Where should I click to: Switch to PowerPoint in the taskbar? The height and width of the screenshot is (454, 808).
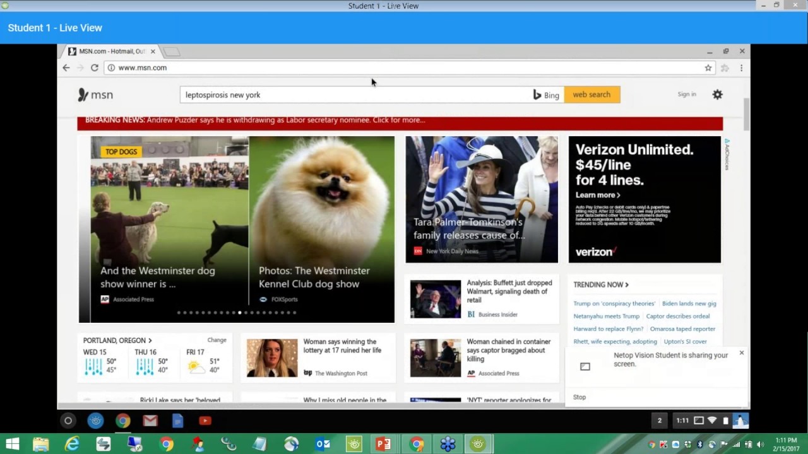pos(383,445)
